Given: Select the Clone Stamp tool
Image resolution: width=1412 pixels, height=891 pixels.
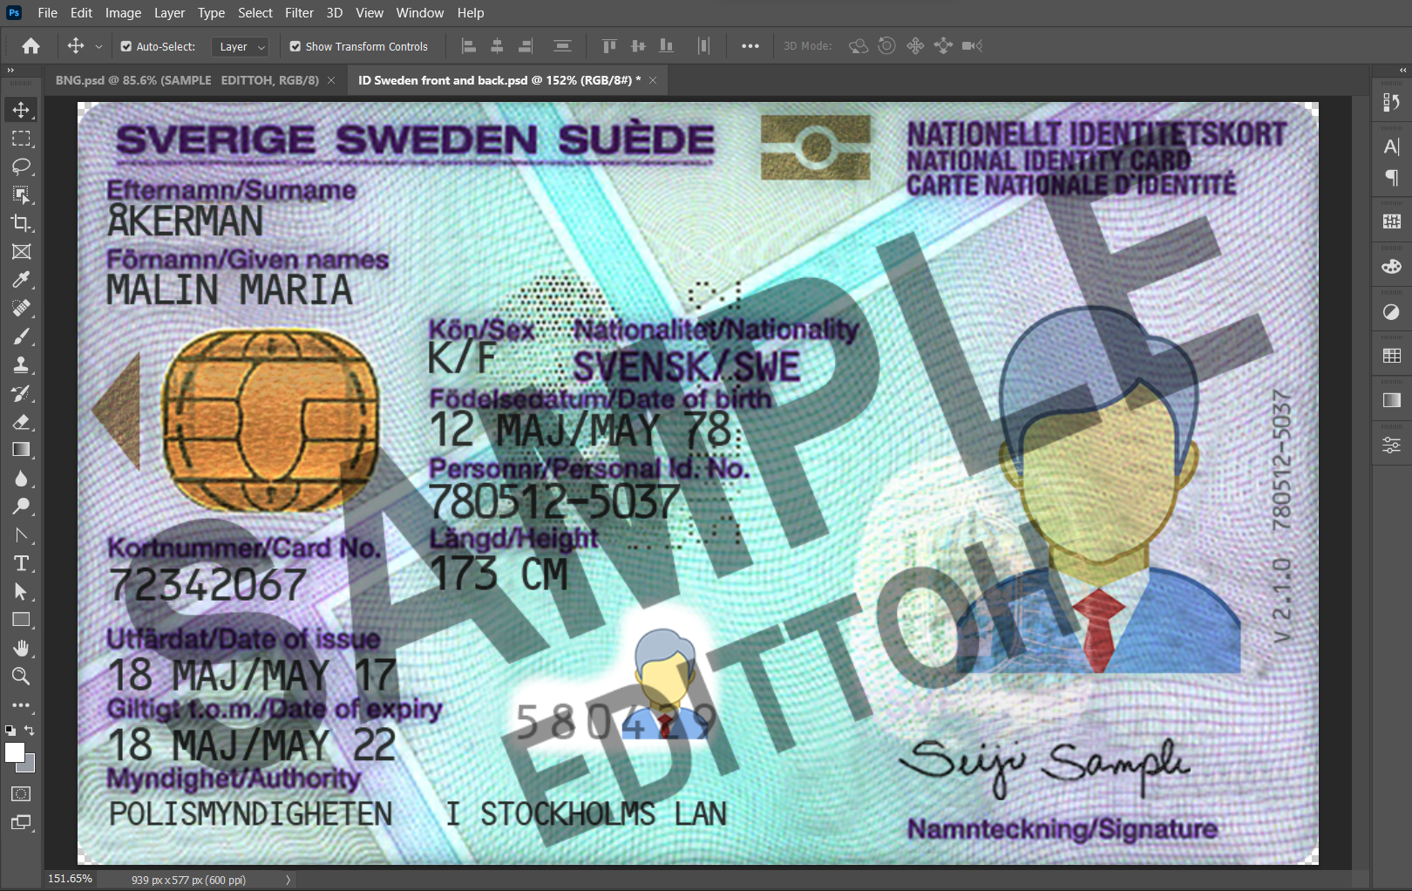Looking at the screenshot, I should tap(21, 364).
